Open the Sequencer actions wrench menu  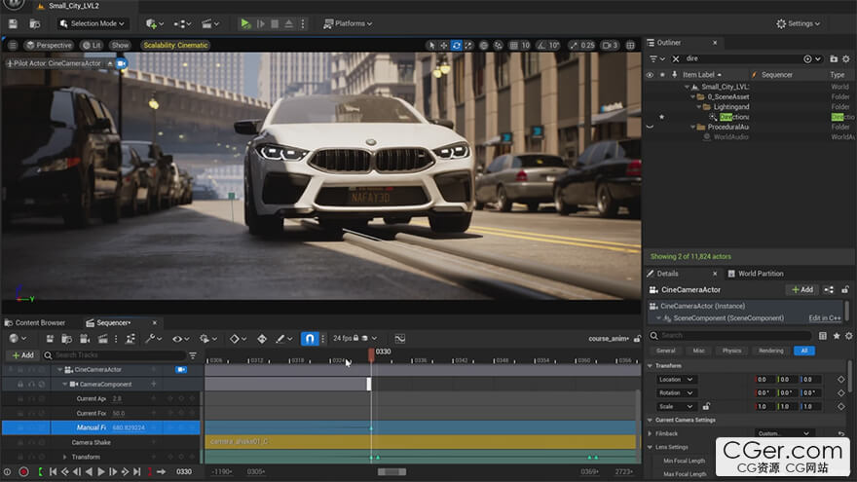(x=151, y=339)
